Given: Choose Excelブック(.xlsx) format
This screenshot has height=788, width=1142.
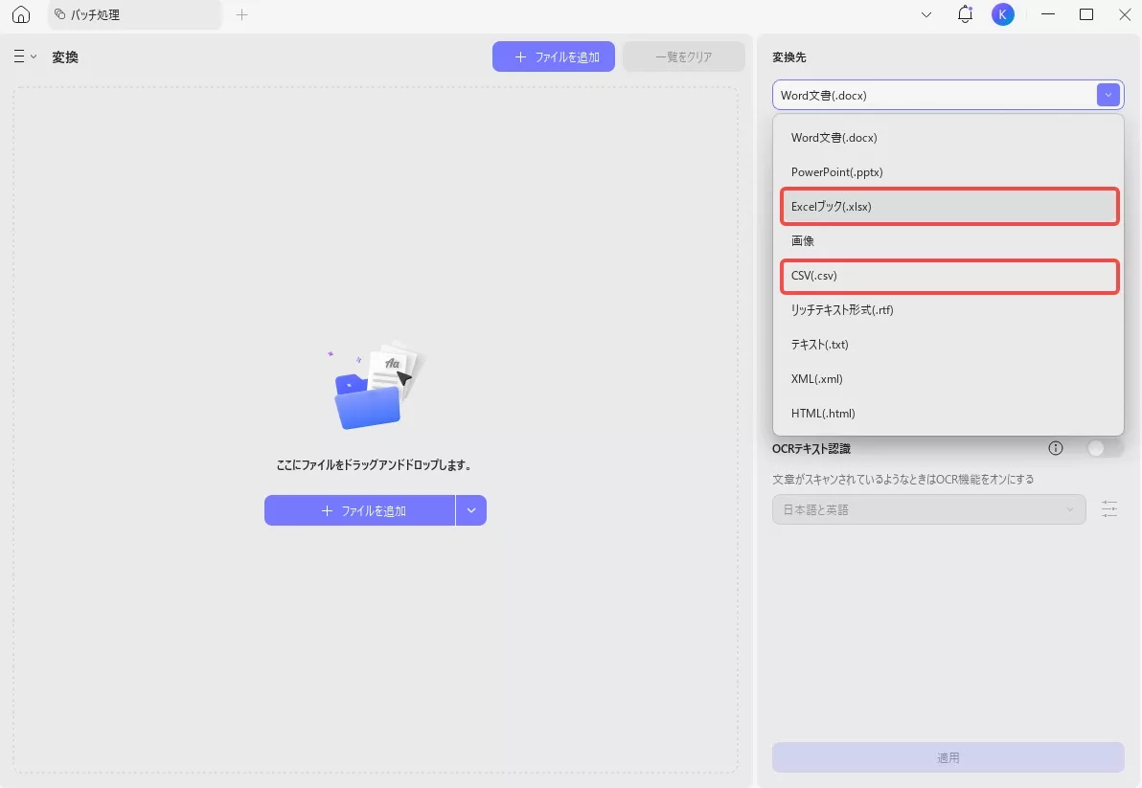Looking at the screenshot, I should click(x=949, y=207).
